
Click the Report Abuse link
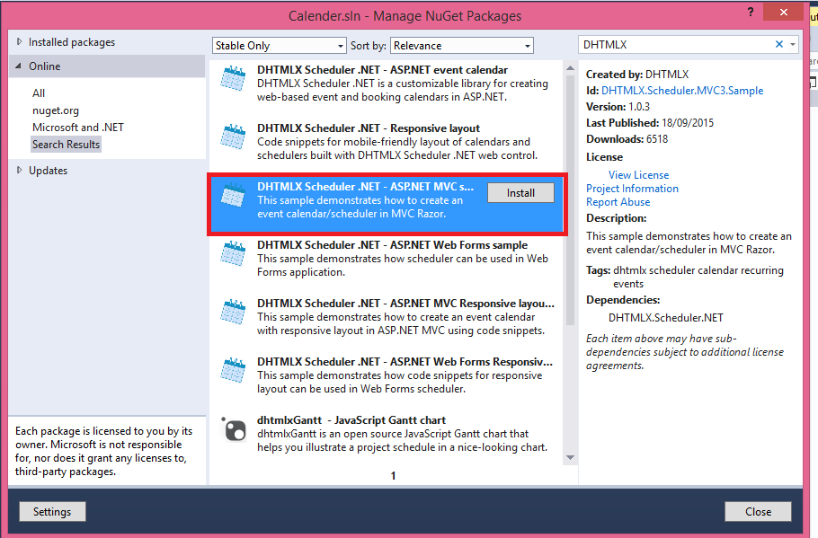coord(618,202)
